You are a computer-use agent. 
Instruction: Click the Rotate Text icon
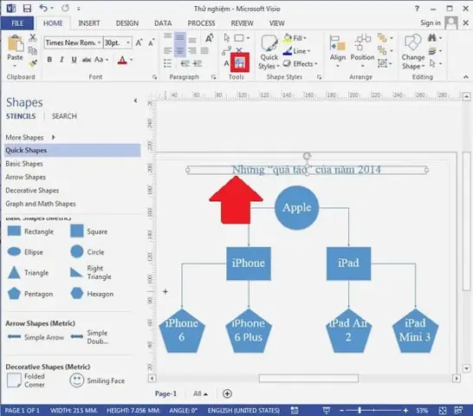(210, 38)
